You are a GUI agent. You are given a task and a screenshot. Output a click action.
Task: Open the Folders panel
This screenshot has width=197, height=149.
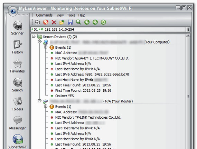point(18,104)
